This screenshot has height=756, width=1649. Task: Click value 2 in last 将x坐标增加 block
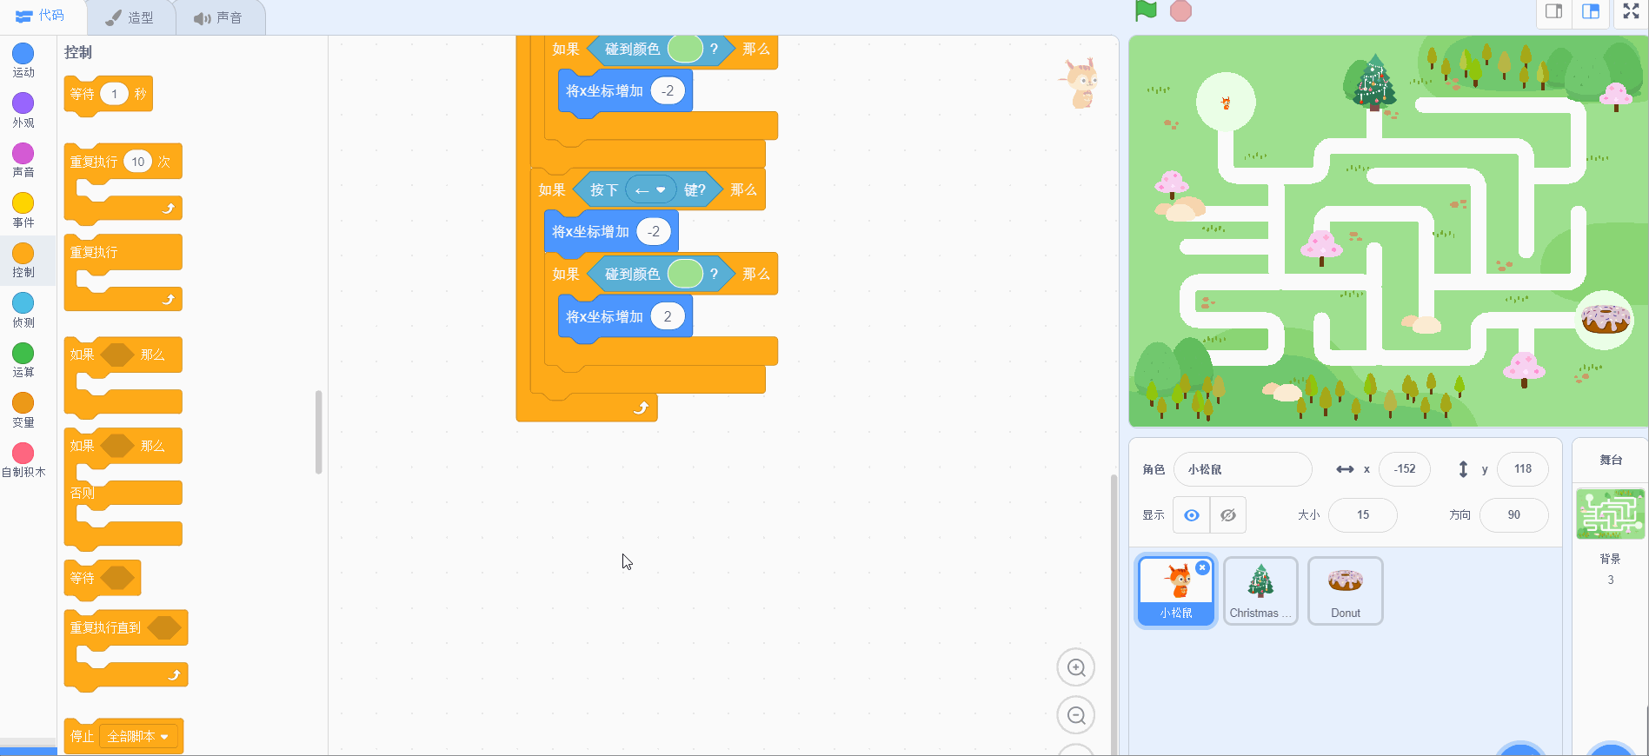coord(668,316)
